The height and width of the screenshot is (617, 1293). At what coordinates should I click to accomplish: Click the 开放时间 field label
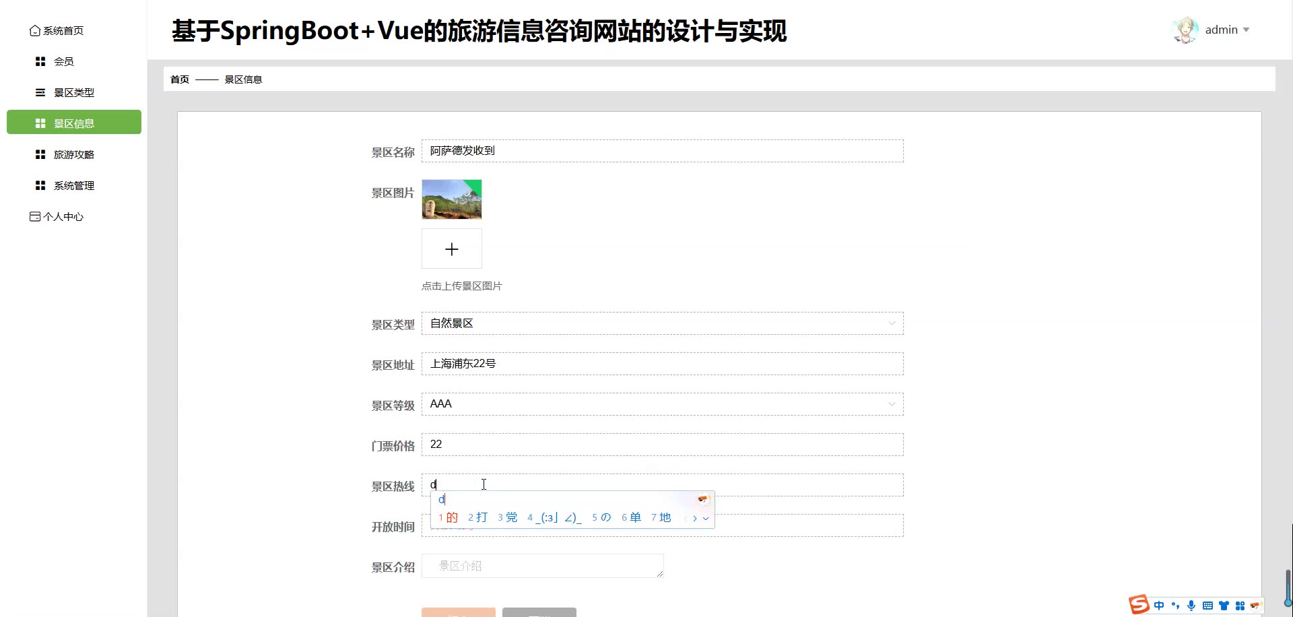(x=393, y=527)
